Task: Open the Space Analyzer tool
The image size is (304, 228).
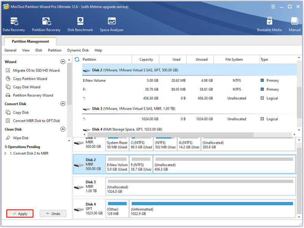Action: pyautogui.click(x=111, y=24)
